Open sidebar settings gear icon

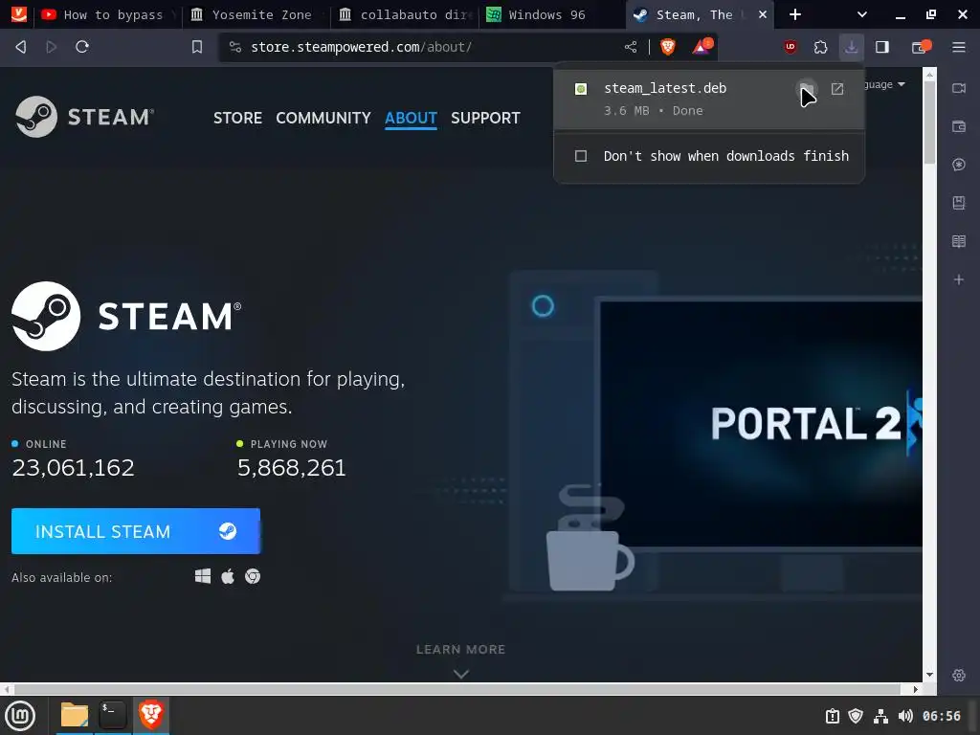959,675
